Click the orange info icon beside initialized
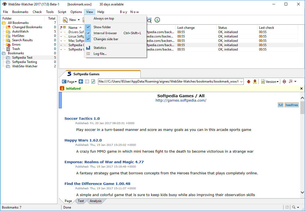The image size is (305, 211). [x=62, y=88]
